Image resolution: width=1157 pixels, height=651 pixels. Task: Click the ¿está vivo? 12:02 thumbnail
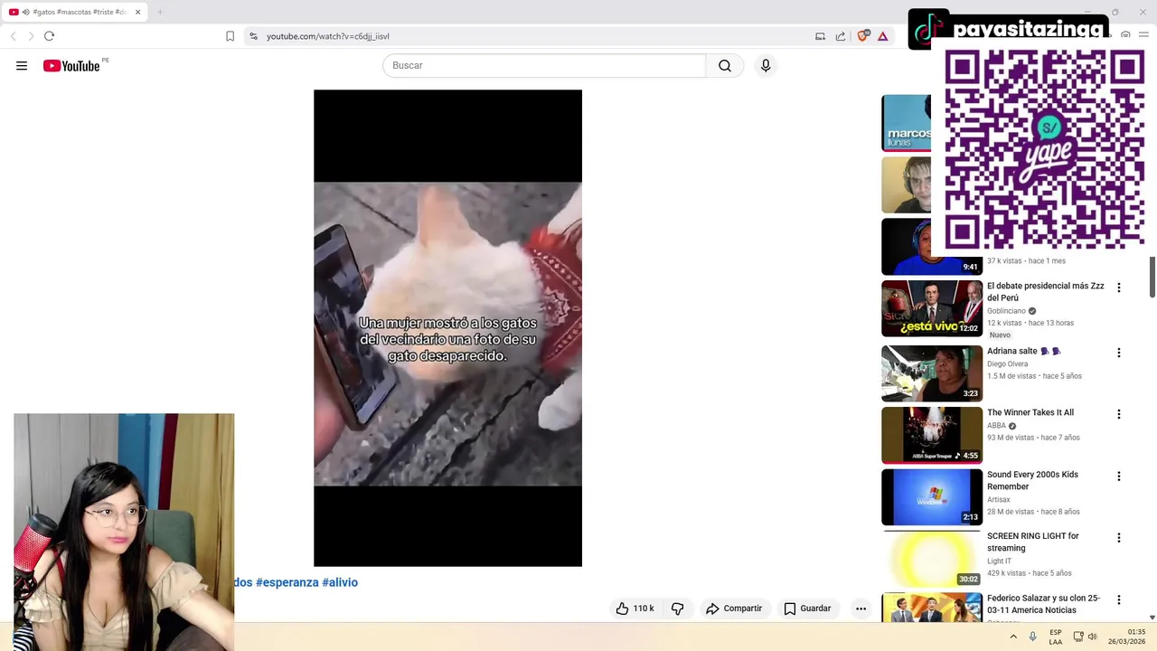(932, 308)
